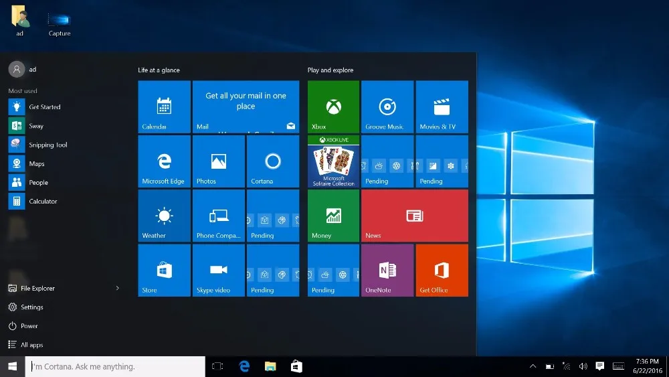This screenshot has height=377, width=669.
Task: Click the ad user account avatar
Action: coord(17,69)
